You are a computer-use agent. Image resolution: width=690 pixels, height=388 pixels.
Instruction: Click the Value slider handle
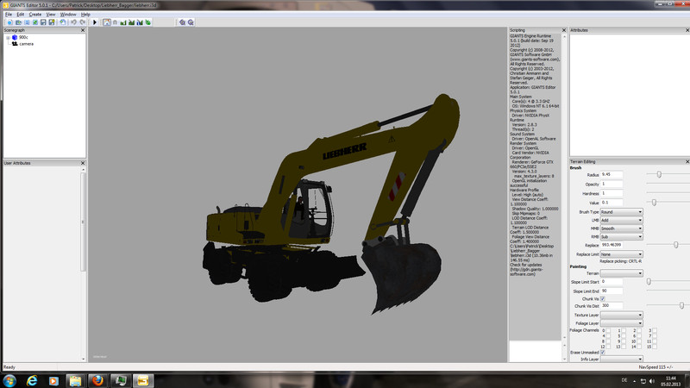(655, 203)
